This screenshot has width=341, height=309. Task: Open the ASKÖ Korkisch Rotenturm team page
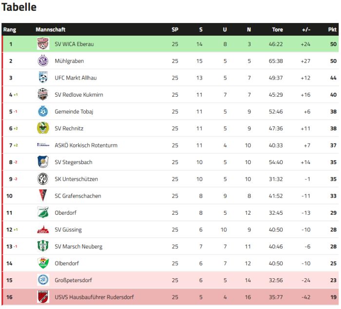[x=86, y=145]
